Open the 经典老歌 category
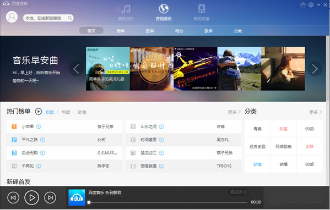The height and width of the screenshot is (210, 330). [x=257, y=147]
